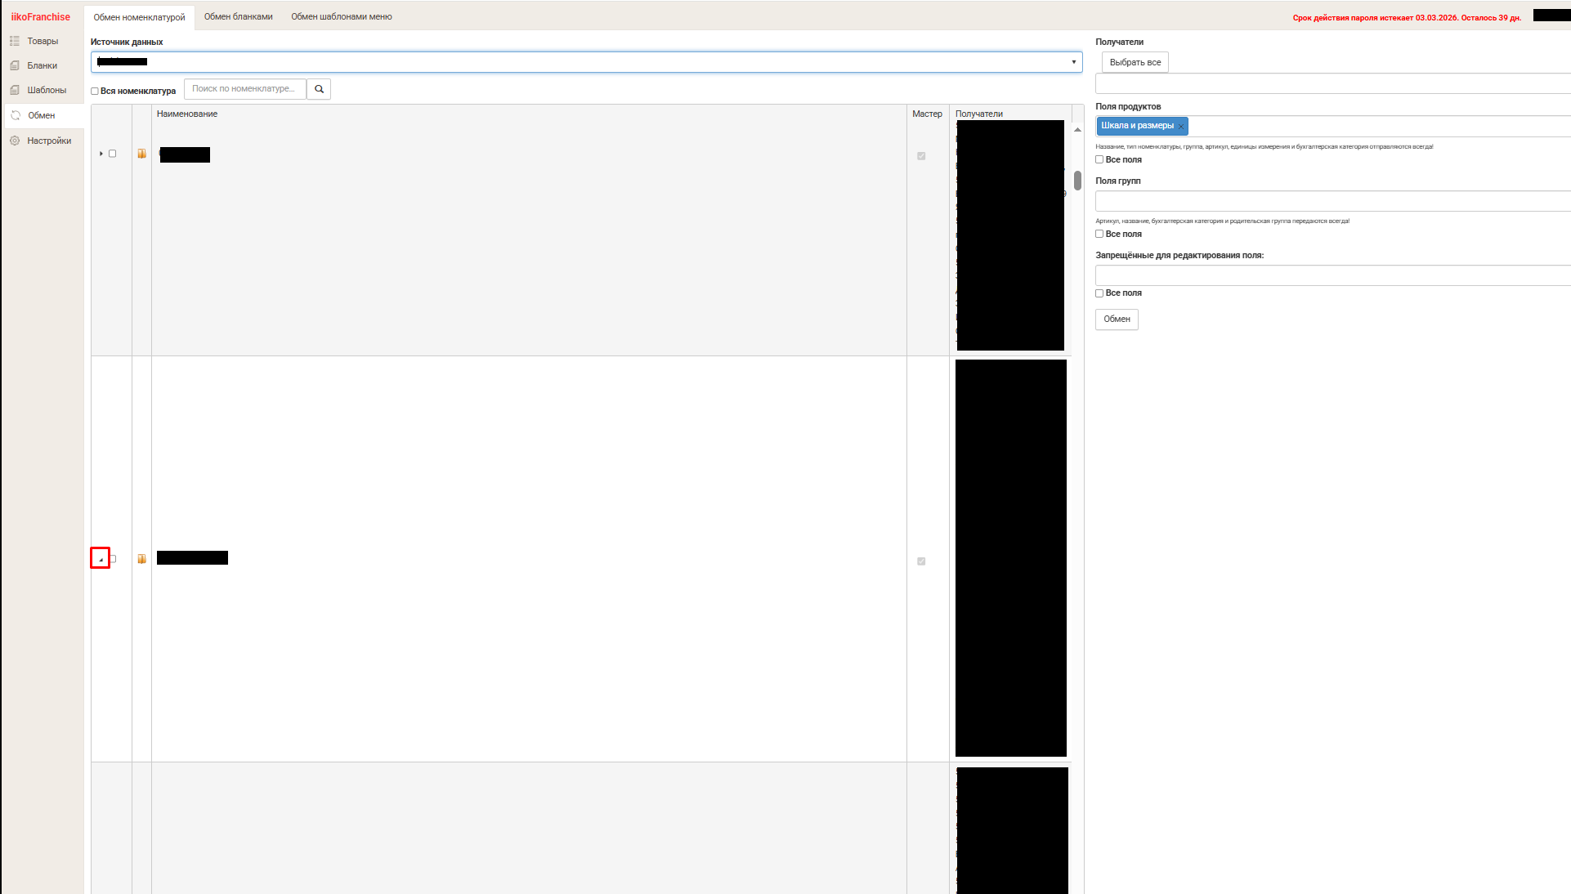Click the first row's folder icon
Screen dimensions: 1571x894
click(x=141, y=154)
